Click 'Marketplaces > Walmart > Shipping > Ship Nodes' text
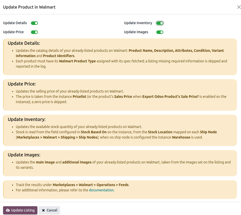 tap(57, 137)
